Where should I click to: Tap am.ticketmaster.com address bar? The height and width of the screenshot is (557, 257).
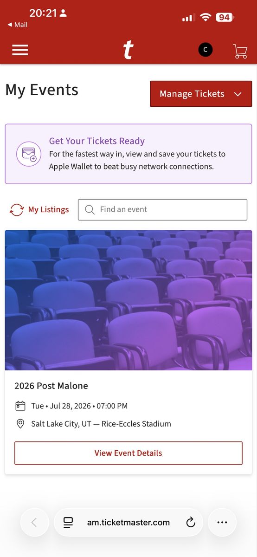point(128,523)
